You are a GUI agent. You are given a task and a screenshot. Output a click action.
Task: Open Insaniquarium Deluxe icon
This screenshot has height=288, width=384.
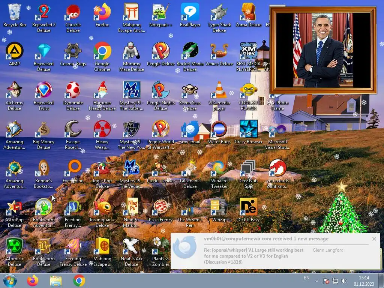102,213
